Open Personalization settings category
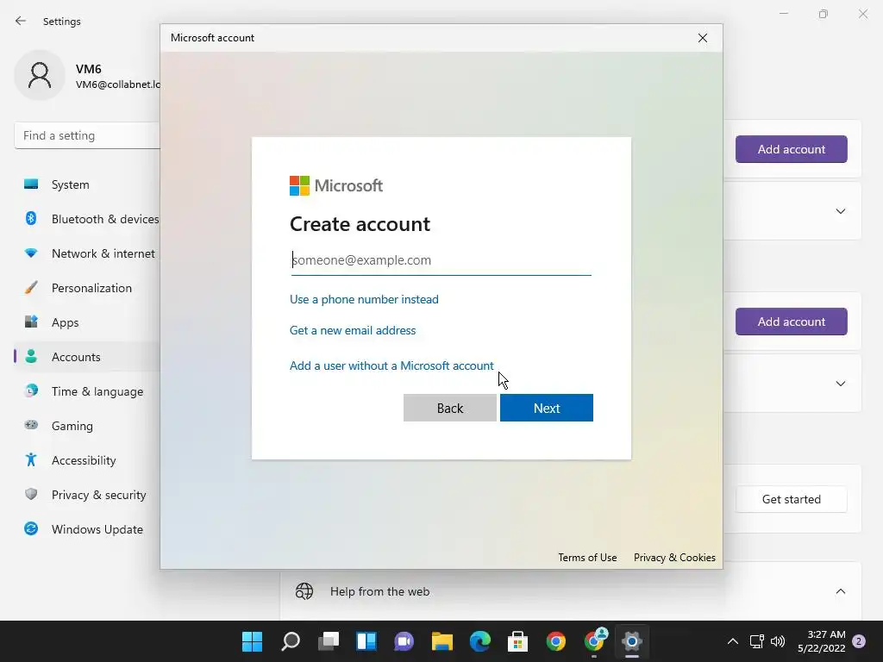 (x=87, y=288)
